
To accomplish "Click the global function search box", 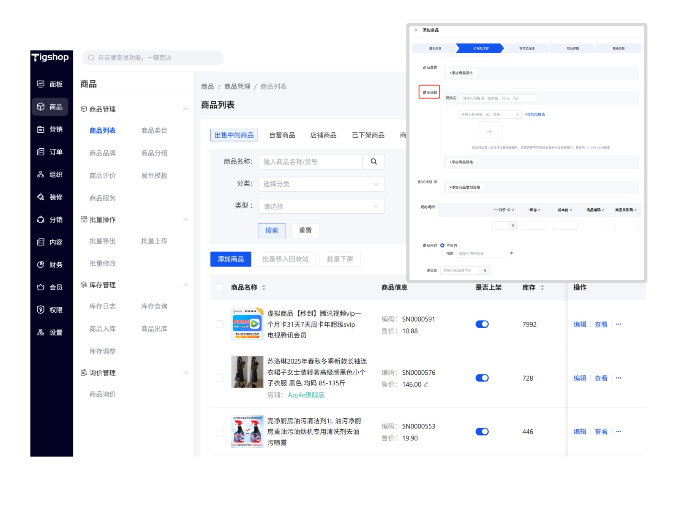I will (153, 58).
